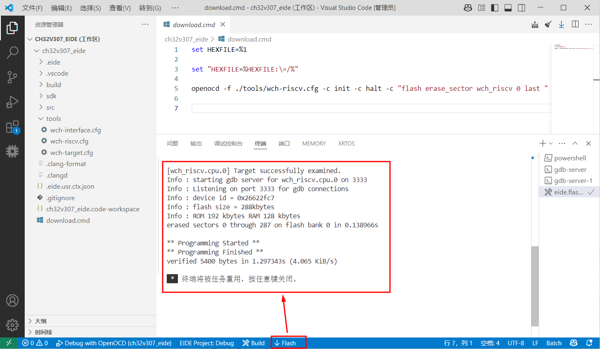Expand the build folder
The height and width of the screenshot is (349, 600).
pyautogui.click(x=41, y=84)
